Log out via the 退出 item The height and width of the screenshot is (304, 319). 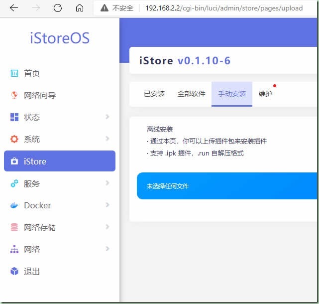[x=32, y=272]
